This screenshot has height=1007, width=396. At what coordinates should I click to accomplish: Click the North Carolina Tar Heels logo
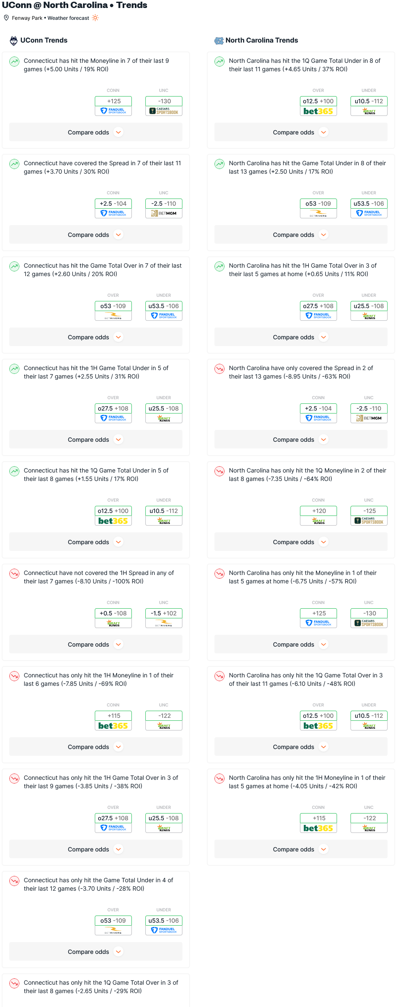pos(219,40)
